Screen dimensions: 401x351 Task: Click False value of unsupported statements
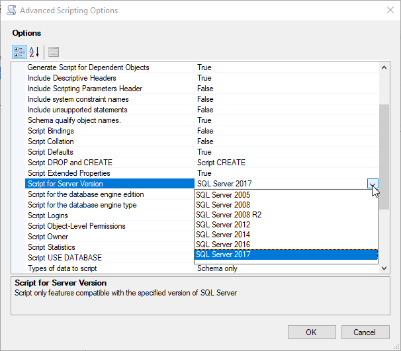click(287, 110)
